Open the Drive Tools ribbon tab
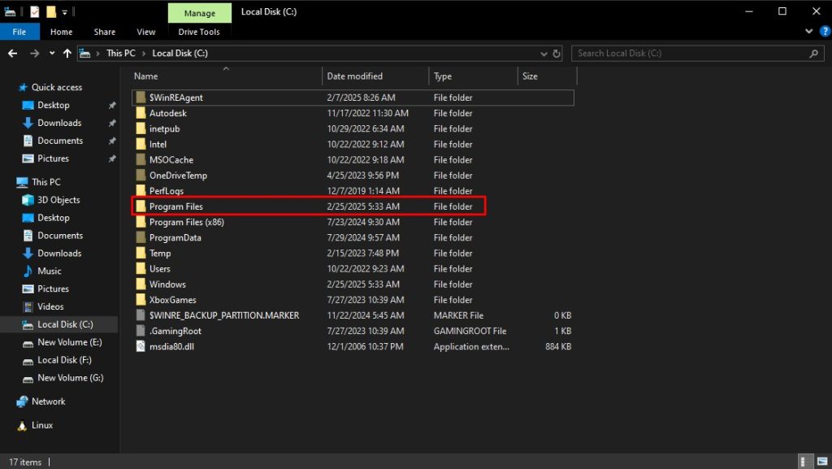Viewport: 832px width, 469px height. (198, 32)
